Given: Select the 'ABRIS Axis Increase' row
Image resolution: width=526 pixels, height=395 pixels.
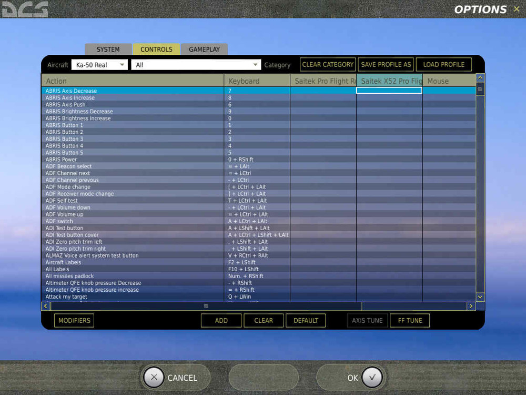Looking at the screenshot, I should 258,98.
